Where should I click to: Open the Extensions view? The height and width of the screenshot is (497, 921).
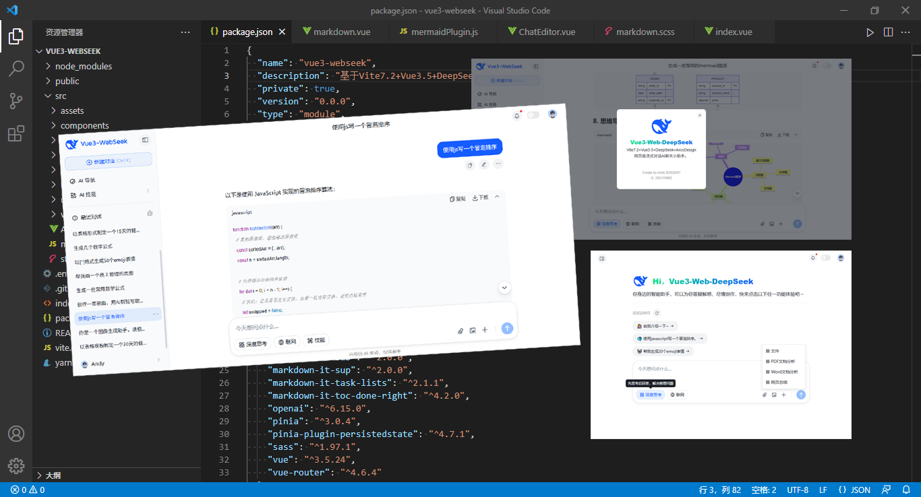tap(16, 133)
